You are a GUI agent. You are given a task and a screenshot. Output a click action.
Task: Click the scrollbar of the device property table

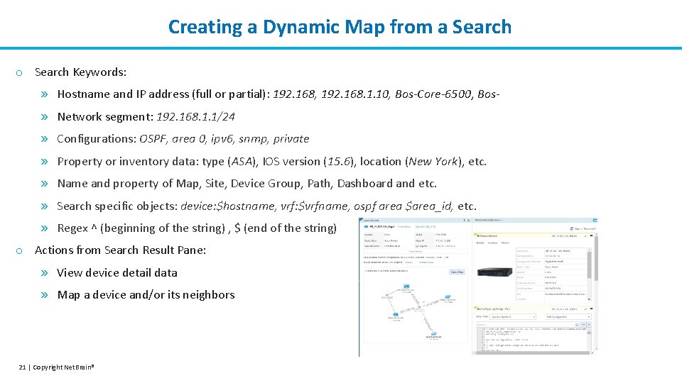(x=590, y=265)
